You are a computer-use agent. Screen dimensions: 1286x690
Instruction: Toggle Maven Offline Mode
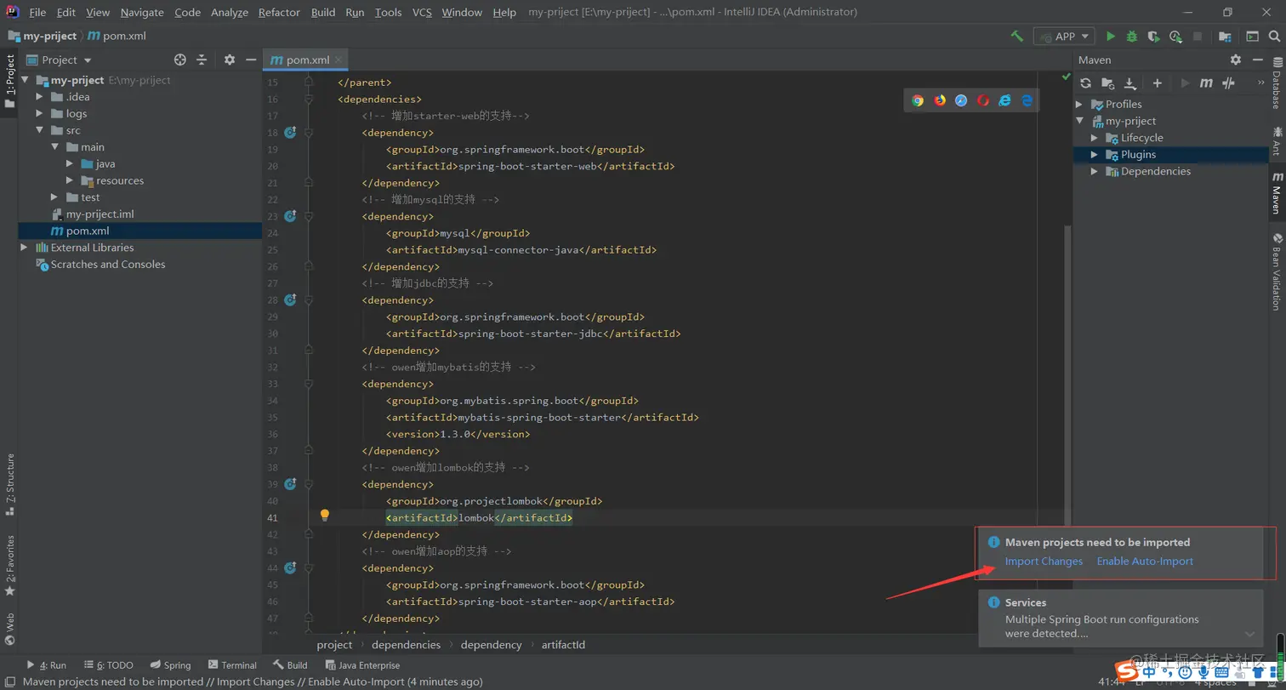pos(1228,83)
